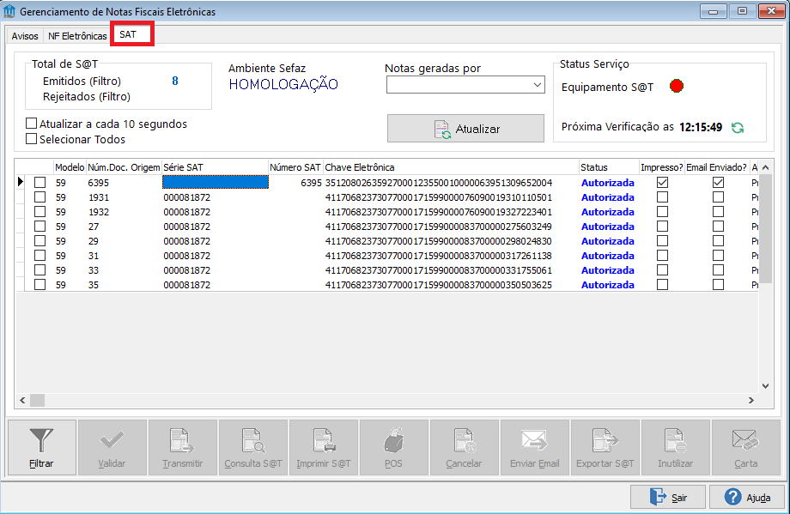The width and height of the screenshot is (790, 514).
Task: Switch to the NF Eletrônicas tab
Action: [x=77, y=36]
